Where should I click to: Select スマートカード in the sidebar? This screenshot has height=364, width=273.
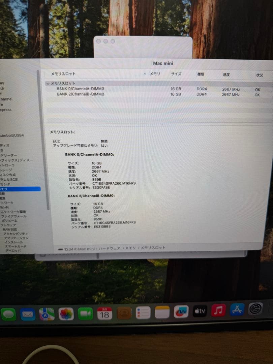16,246
